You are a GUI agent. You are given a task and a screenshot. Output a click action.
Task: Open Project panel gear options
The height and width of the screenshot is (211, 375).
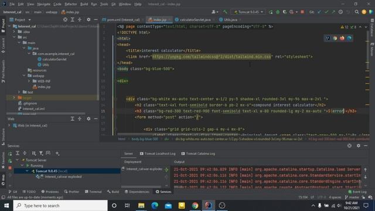tap(88, 19)
